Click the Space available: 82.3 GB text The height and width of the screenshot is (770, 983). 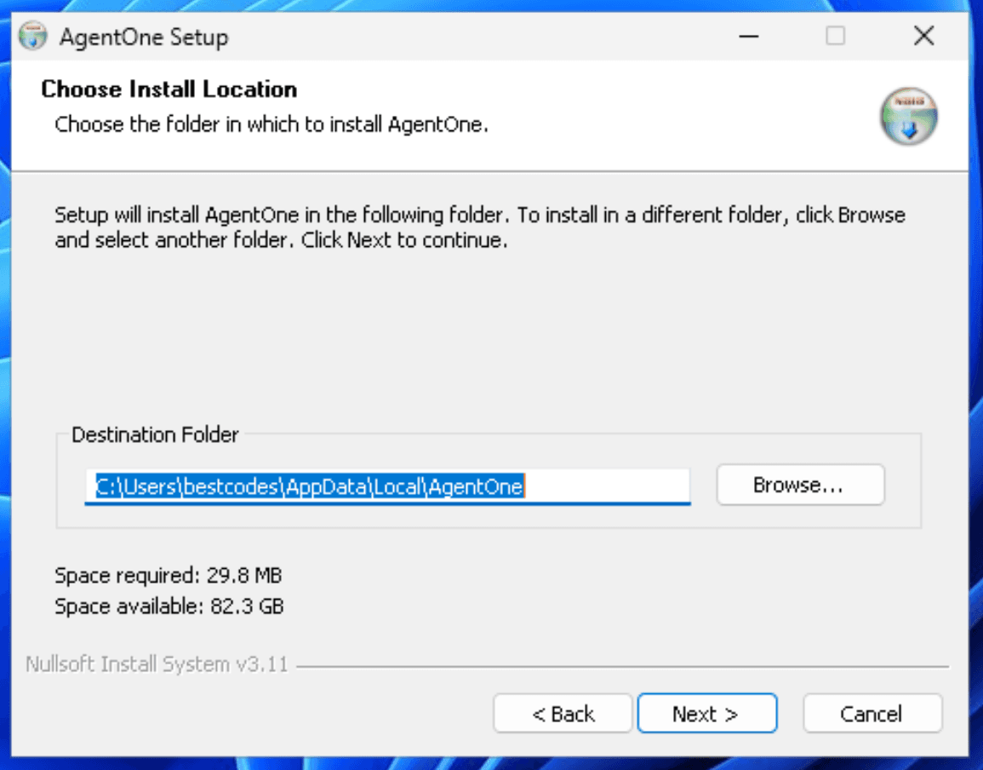(169, 606)
